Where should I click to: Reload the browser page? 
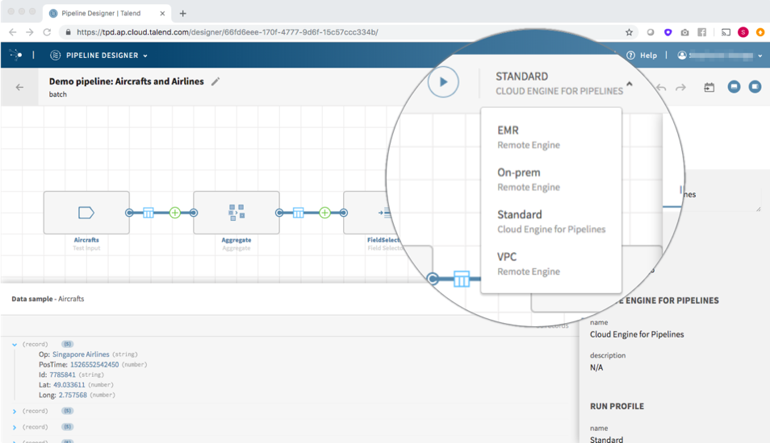coord(47,32)
